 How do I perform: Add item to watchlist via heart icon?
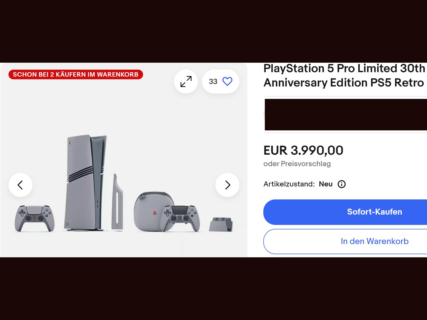point(227,81)
